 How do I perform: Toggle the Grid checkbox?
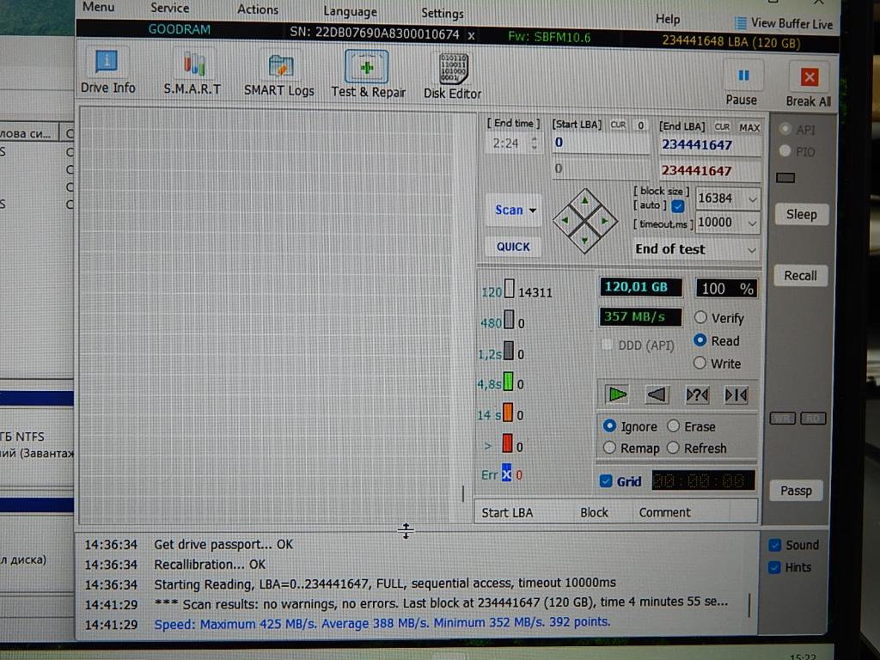(606, 481)
